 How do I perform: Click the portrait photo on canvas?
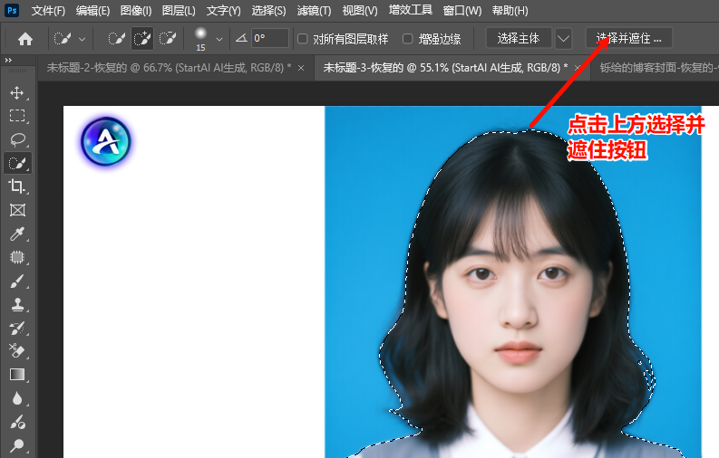(512, 281)
